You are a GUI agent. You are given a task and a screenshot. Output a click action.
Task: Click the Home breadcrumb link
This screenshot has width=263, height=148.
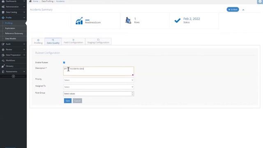pos(35,1)
